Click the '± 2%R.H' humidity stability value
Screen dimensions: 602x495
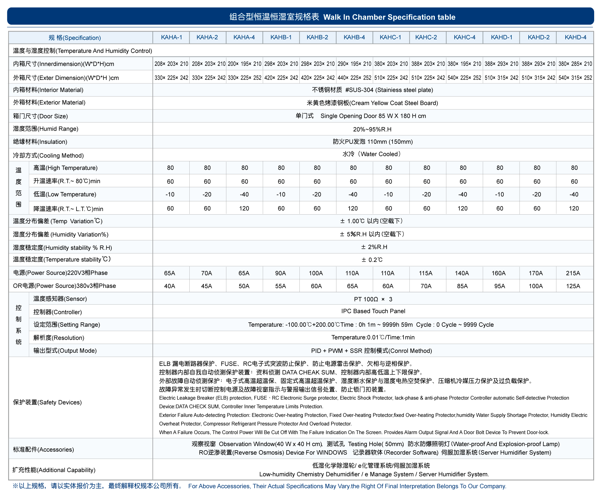[x=374, y=247]
